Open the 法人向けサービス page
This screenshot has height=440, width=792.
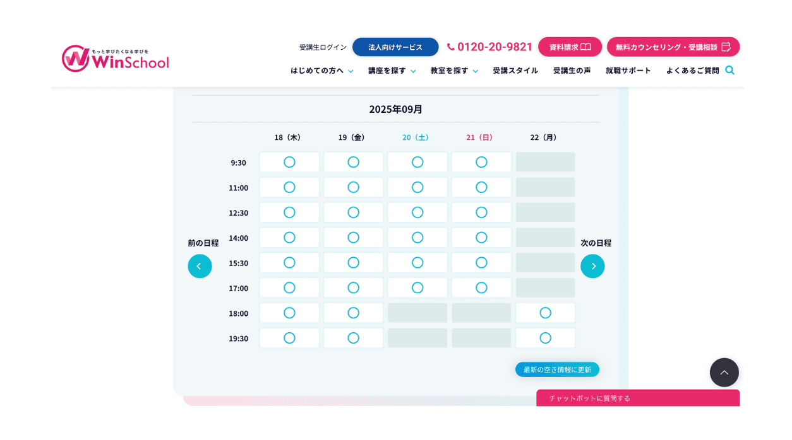point(395,47)
